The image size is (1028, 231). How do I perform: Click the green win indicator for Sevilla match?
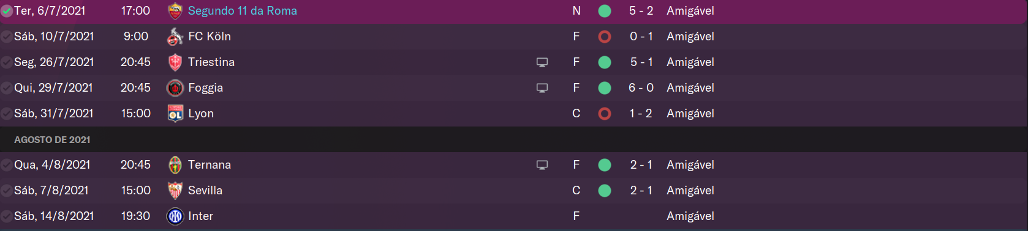click(x=605, y=191)
